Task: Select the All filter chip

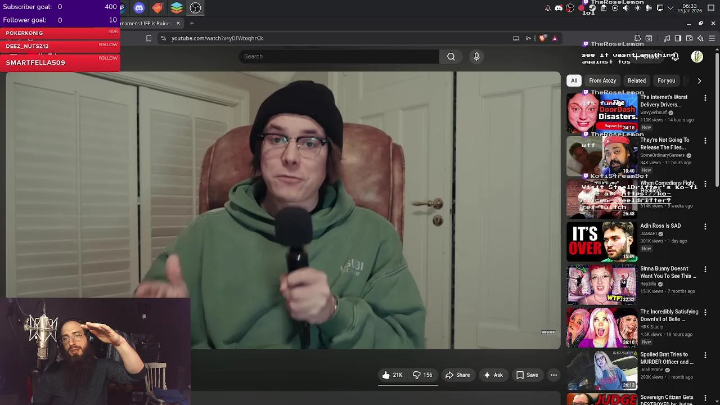Action: [x=574, y=80]
